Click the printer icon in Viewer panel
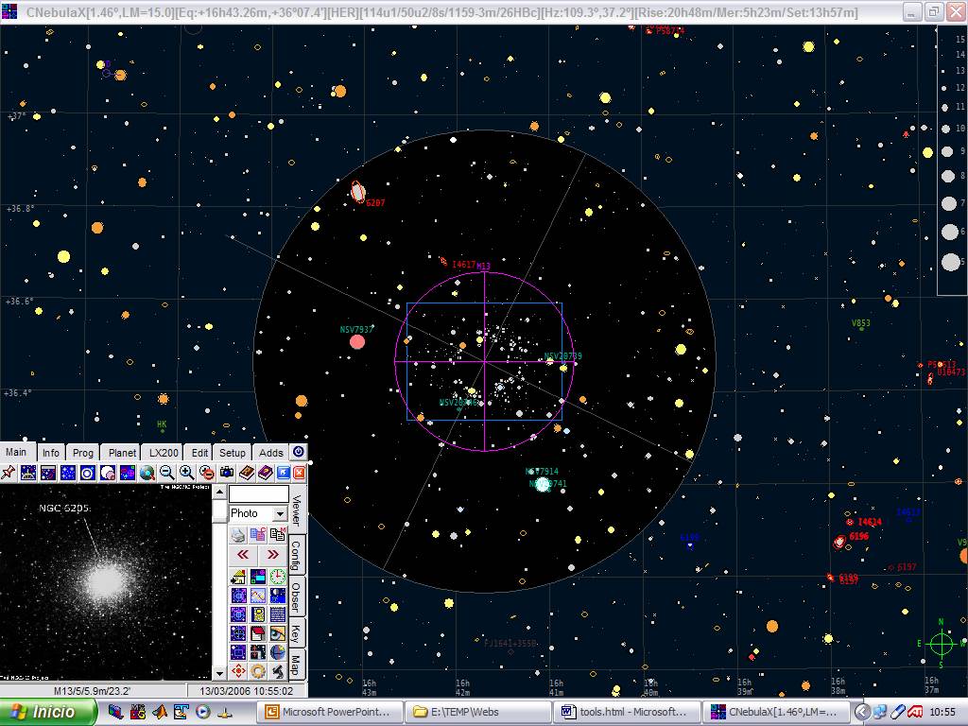This screenshot has height=726, width=968. tap(238, 535)
